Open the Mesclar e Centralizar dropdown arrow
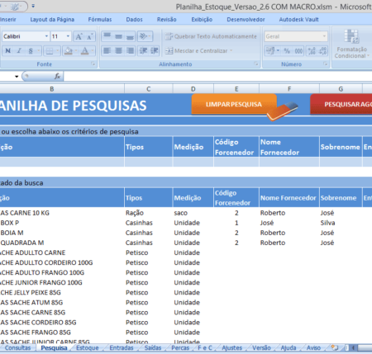Image resolution: width=372 pixels, height=354 pixels. 231,51
